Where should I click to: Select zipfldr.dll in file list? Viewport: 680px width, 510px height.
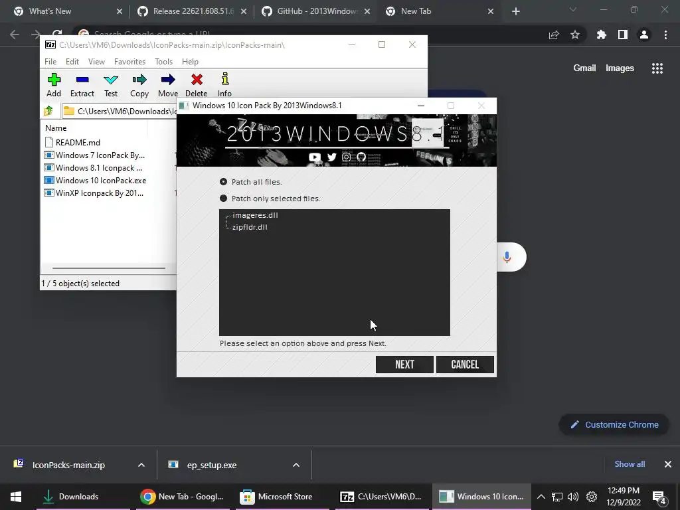pyautogui.click(x=250, y=227)
